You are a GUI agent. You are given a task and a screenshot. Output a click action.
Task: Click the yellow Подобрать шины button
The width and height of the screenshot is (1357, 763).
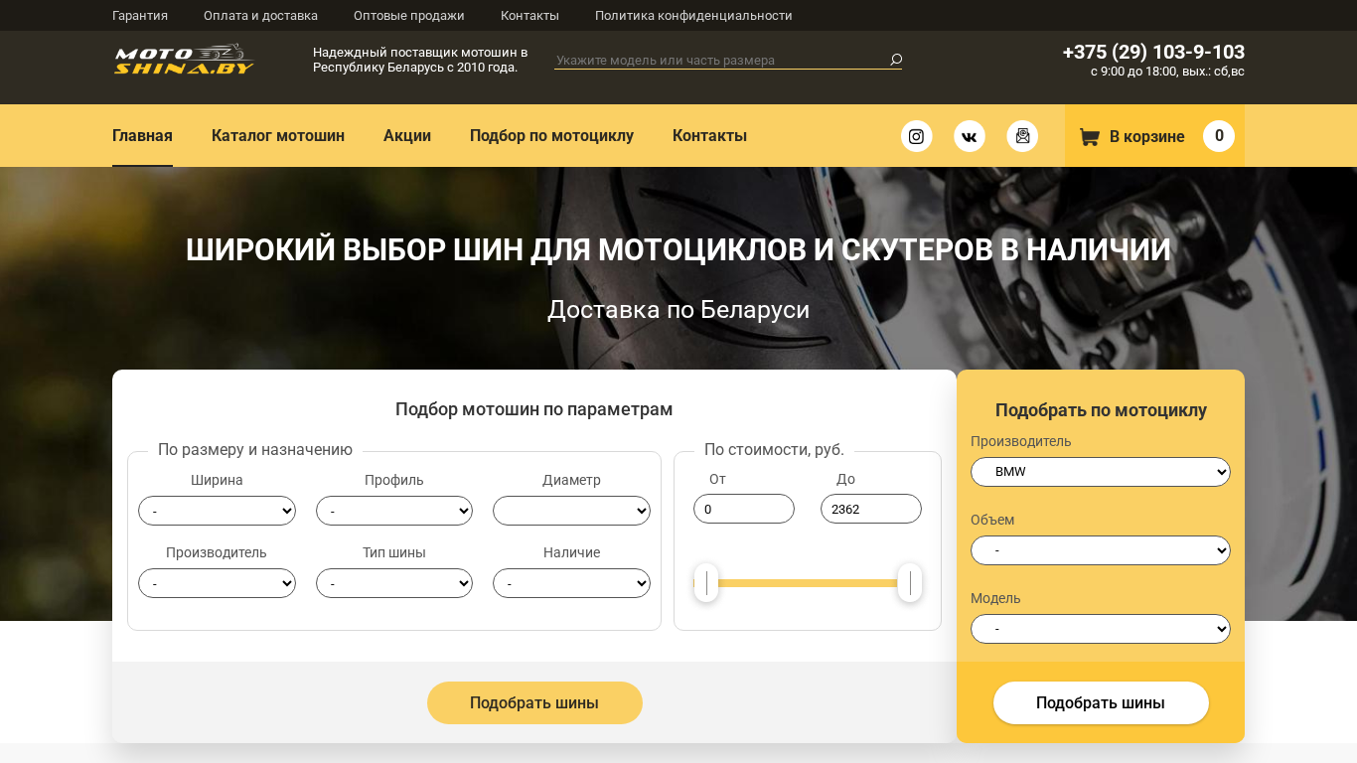point(534,703)
